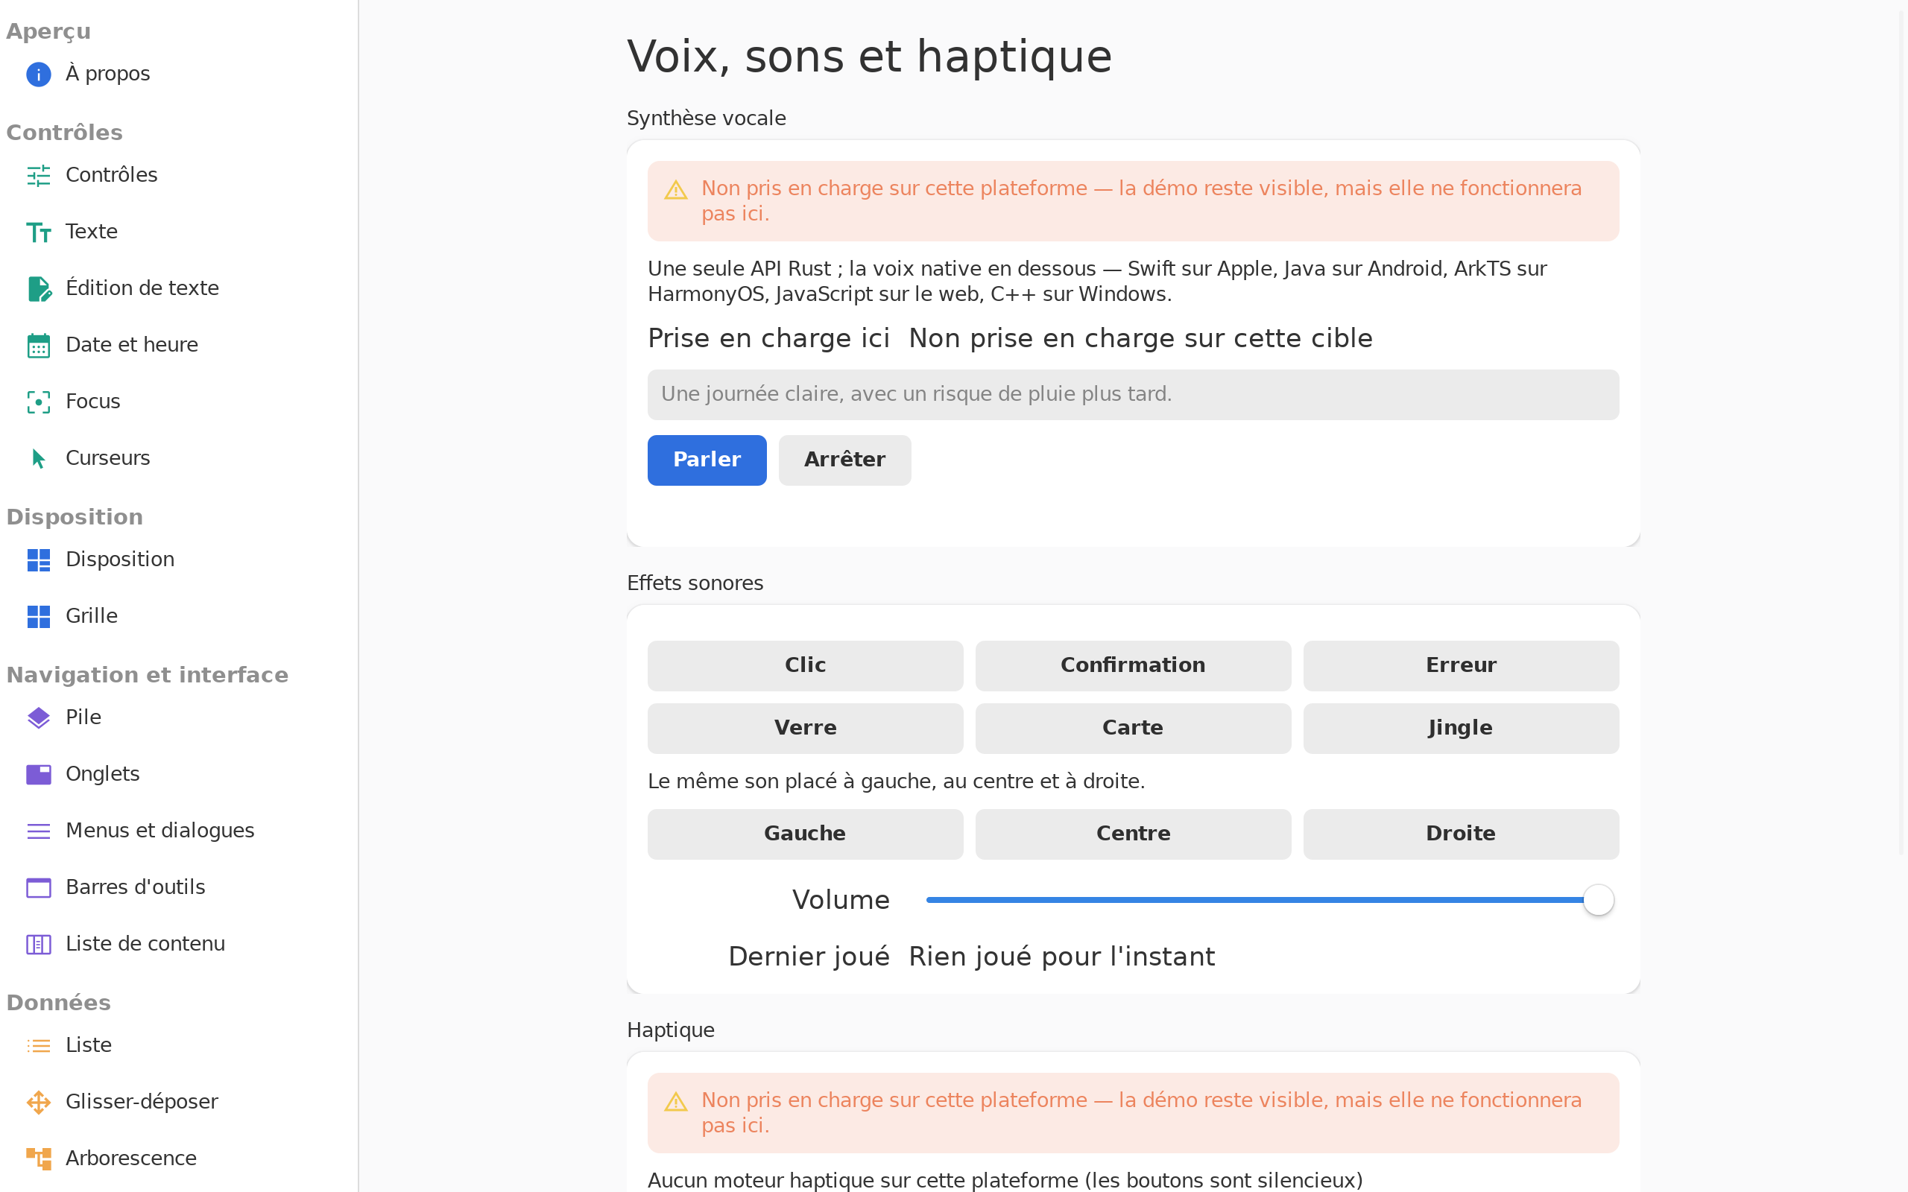Play sound on the Gauche side
The image size is (1908, 1192).
(x=805, y=834)
